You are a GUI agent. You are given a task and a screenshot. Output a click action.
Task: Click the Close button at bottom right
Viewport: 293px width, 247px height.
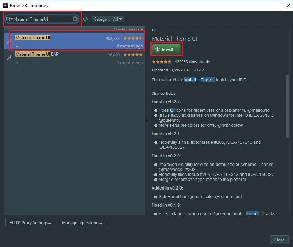coord(279,240)
